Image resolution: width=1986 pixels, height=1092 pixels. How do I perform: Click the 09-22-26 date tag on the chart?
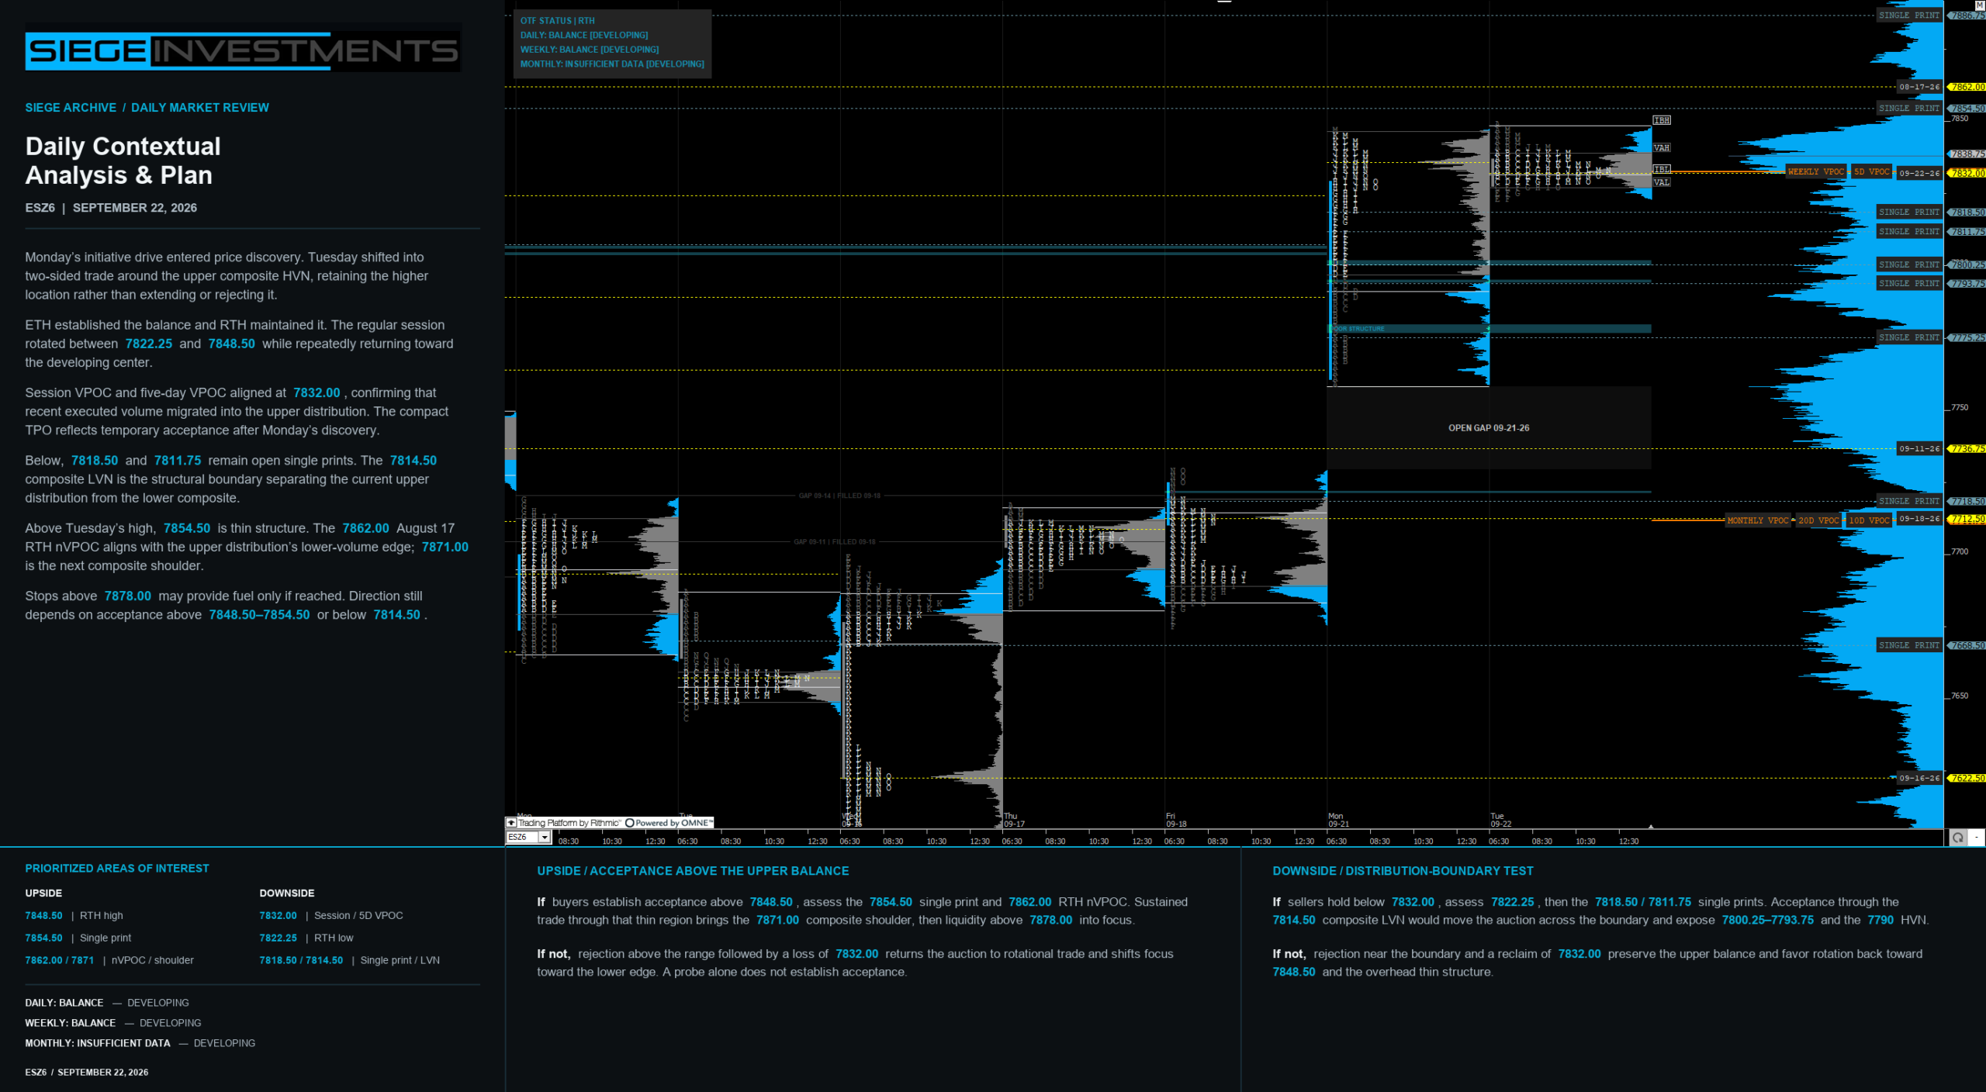pos(1919,173)
